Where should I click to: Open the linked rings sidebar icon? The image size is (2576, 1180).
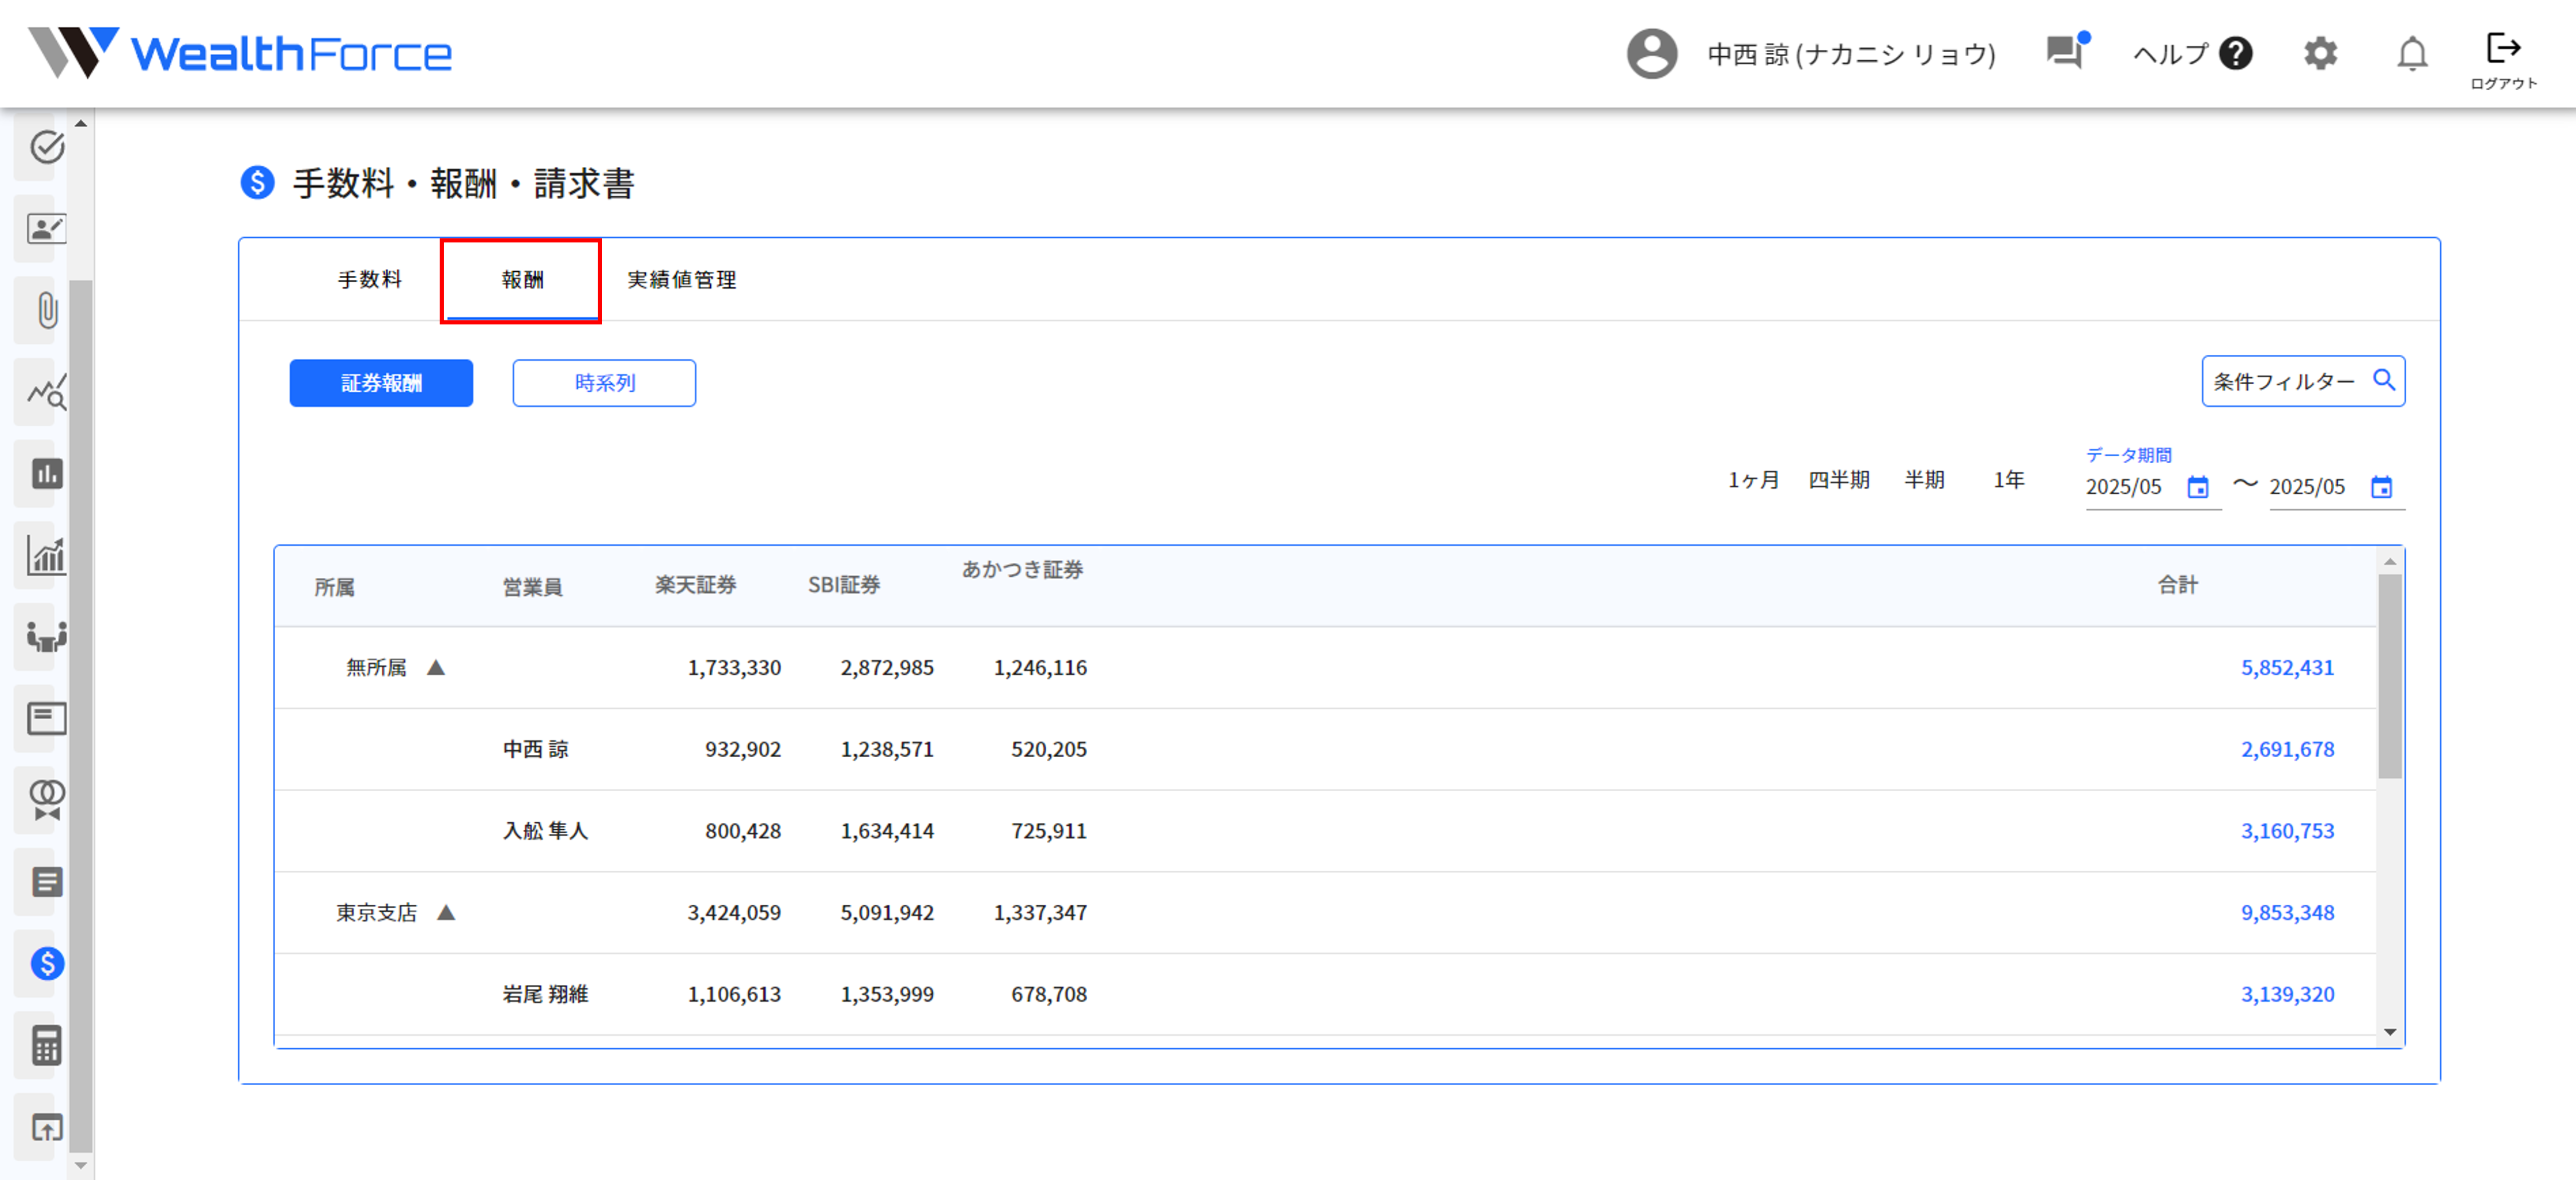pos(46,800)
